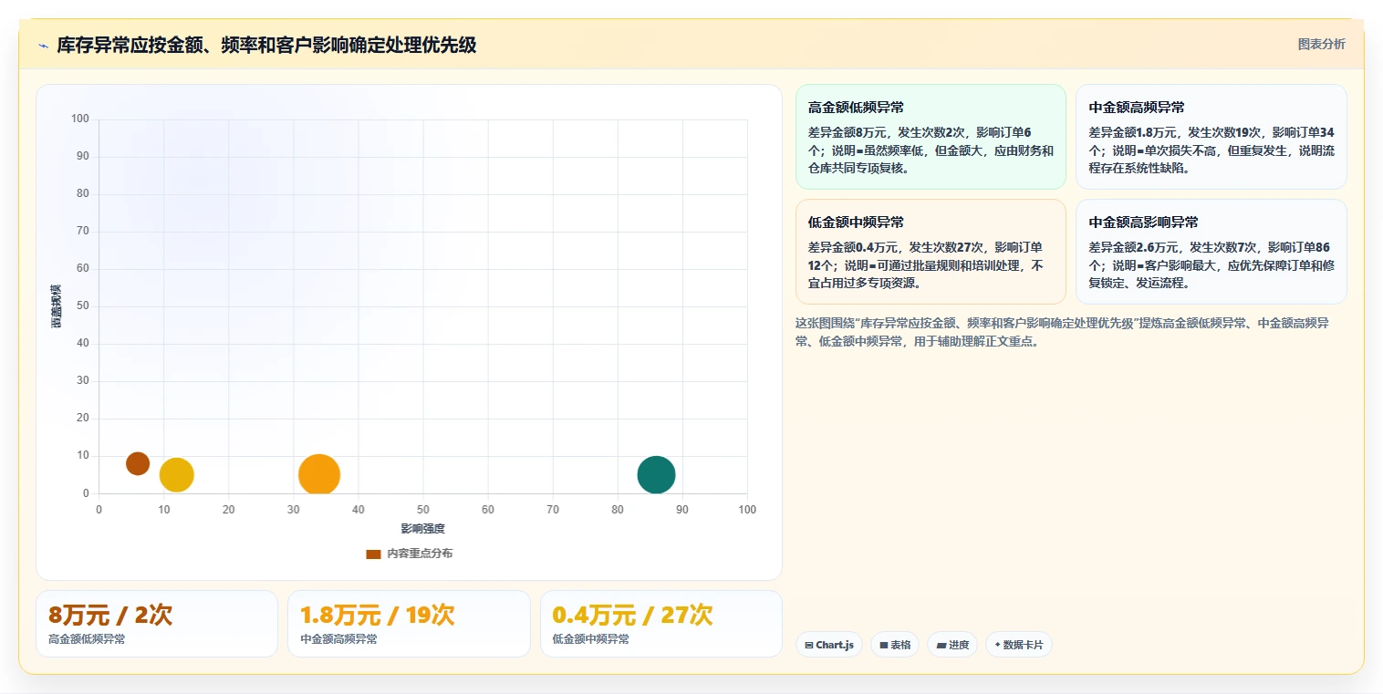Click the orange bubble near influence 34
Viewport: 1383px width, 694px height.
(x=319, y=474)
